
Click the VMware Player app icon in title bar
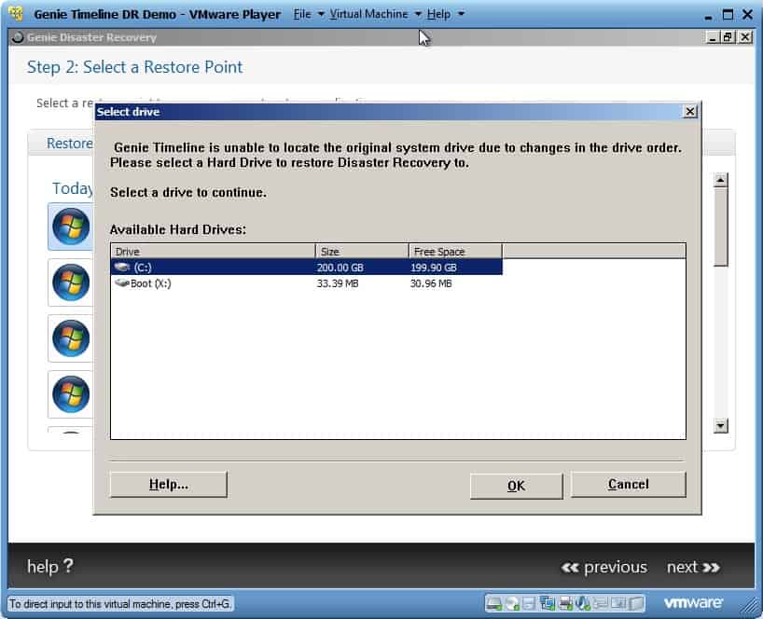16,14
